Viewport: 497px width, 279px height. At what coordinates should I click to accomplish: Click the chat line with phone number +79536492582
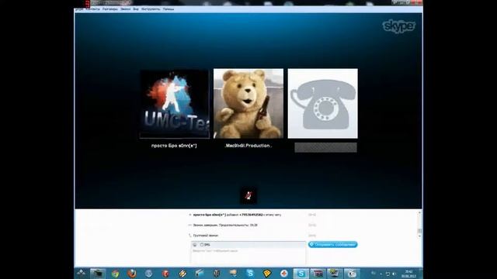[x=237, y=215]
